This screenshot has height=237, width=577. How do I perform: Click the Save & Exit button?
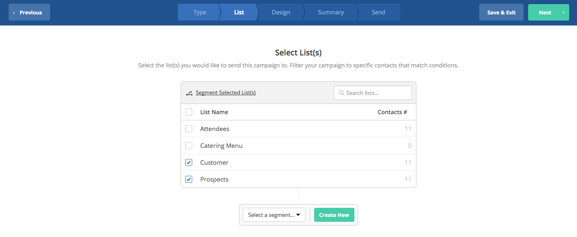501,12
